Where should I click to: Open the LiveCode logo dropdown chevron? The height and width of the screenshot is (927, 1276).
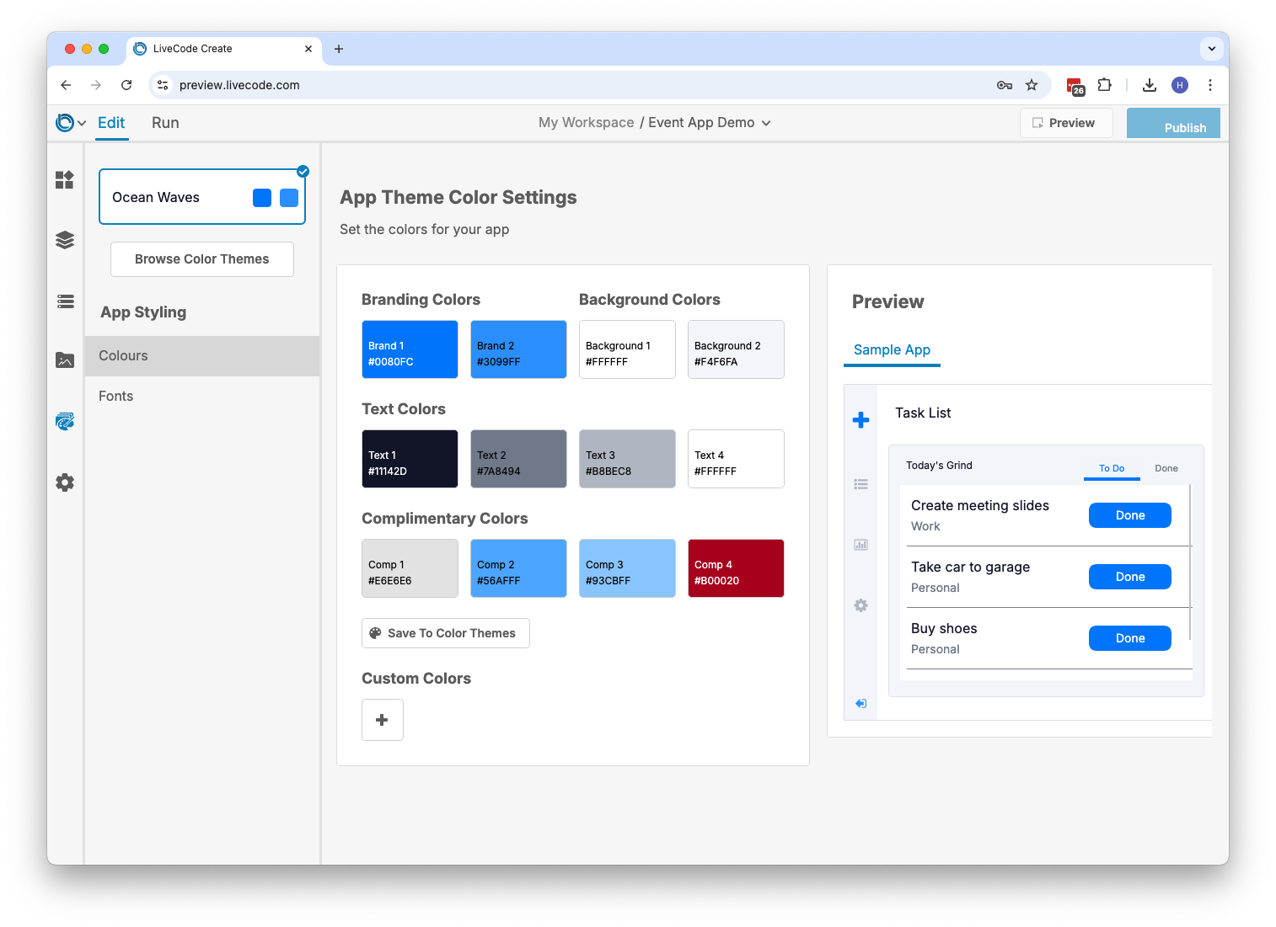pos(82,122)
